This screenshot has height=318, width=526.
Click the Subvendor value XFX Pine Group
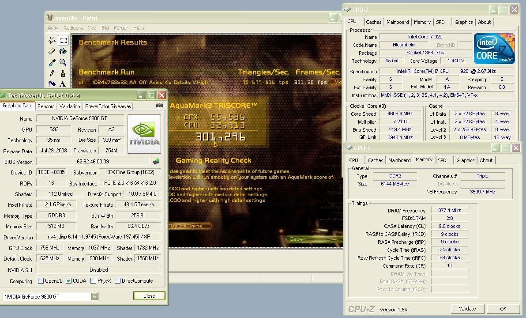click(x=130, y=172)
